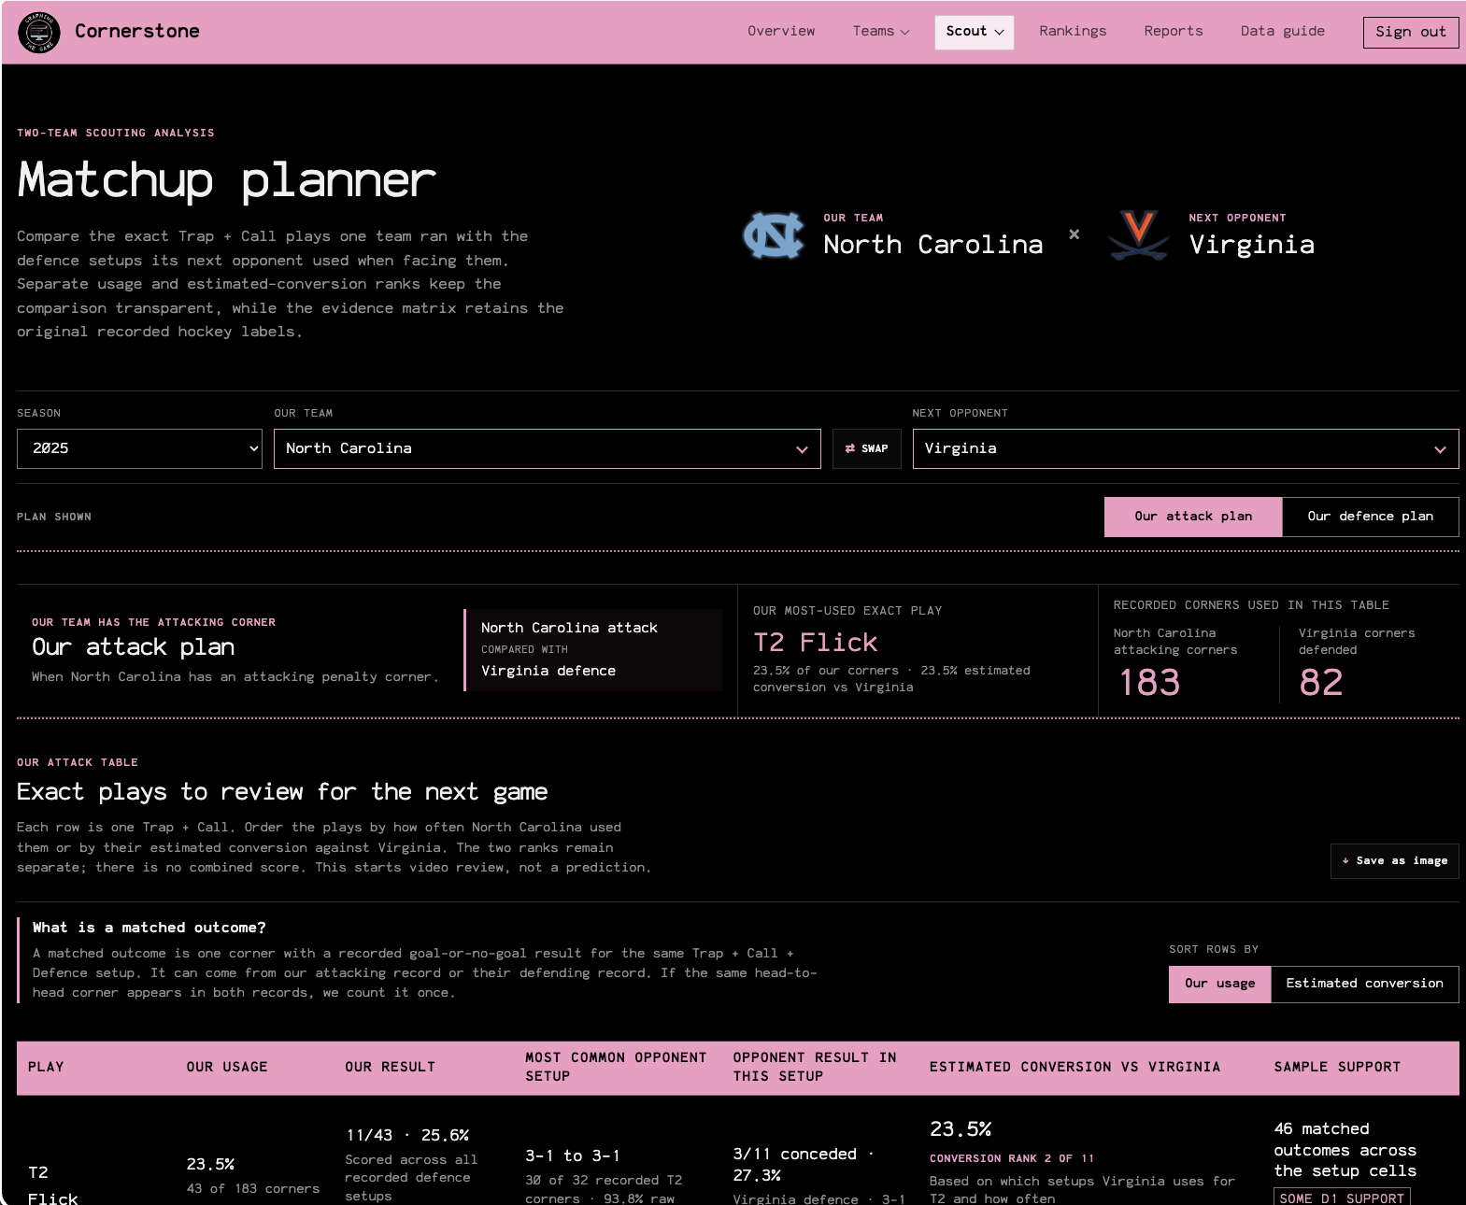This screenshot has height=1205, width=1466.
Task: Click the Virginia team logo
Action: click(x=1139, y=234)
